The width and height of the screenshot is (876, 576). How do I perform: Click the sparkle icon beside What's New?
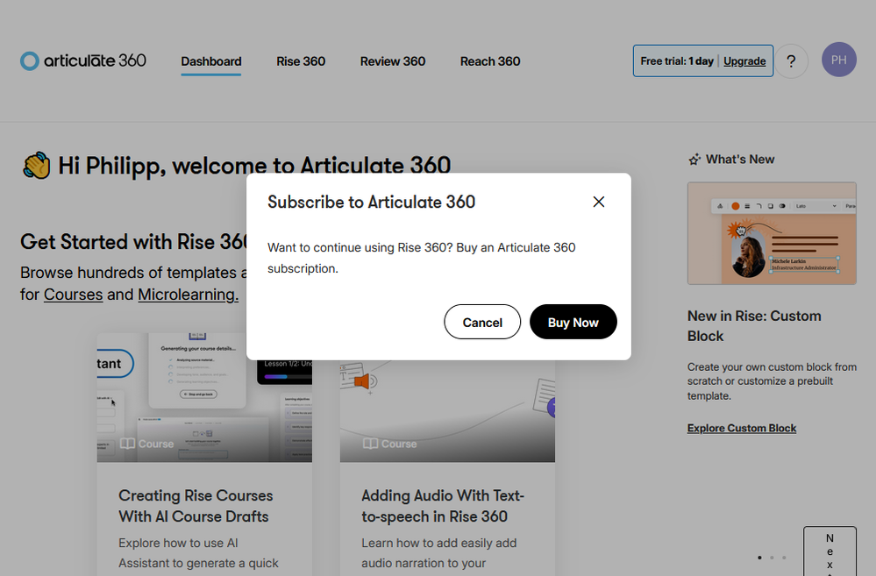click(x=694, y=160)
